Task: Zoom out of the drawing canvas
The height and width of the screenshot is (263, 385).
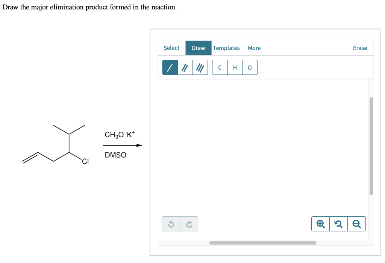Action: 356,223
